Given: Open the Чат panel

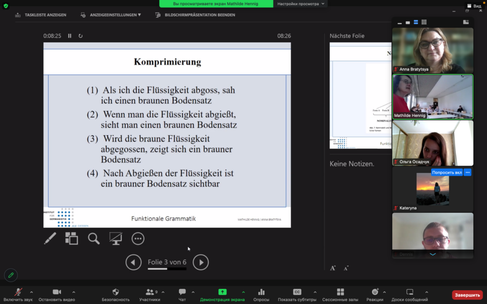Looking at the screenshot, I should click(182, 294).
